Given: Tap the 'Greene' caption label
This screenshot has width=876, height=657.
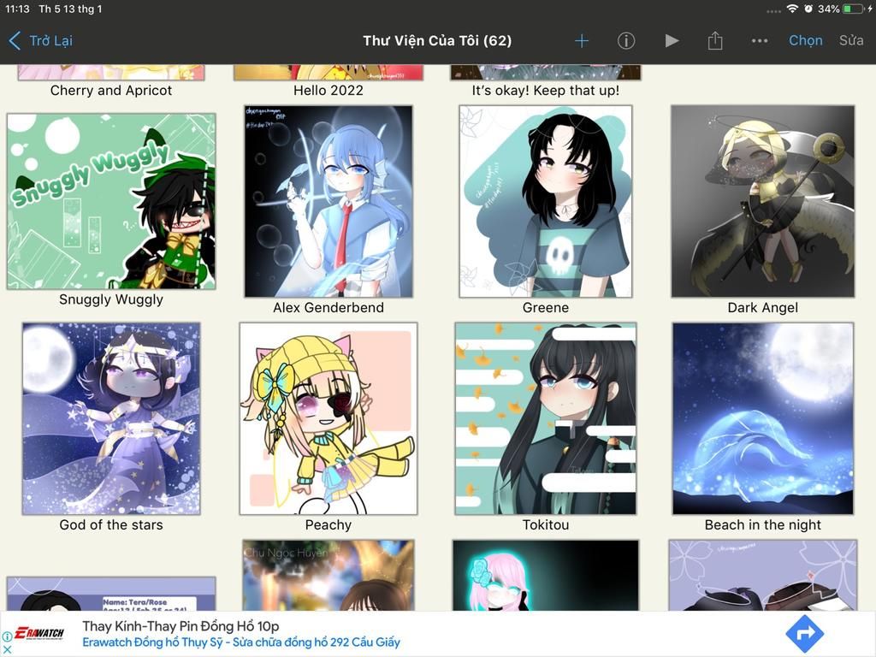Looking at the screenshot, I should point(545,308).
